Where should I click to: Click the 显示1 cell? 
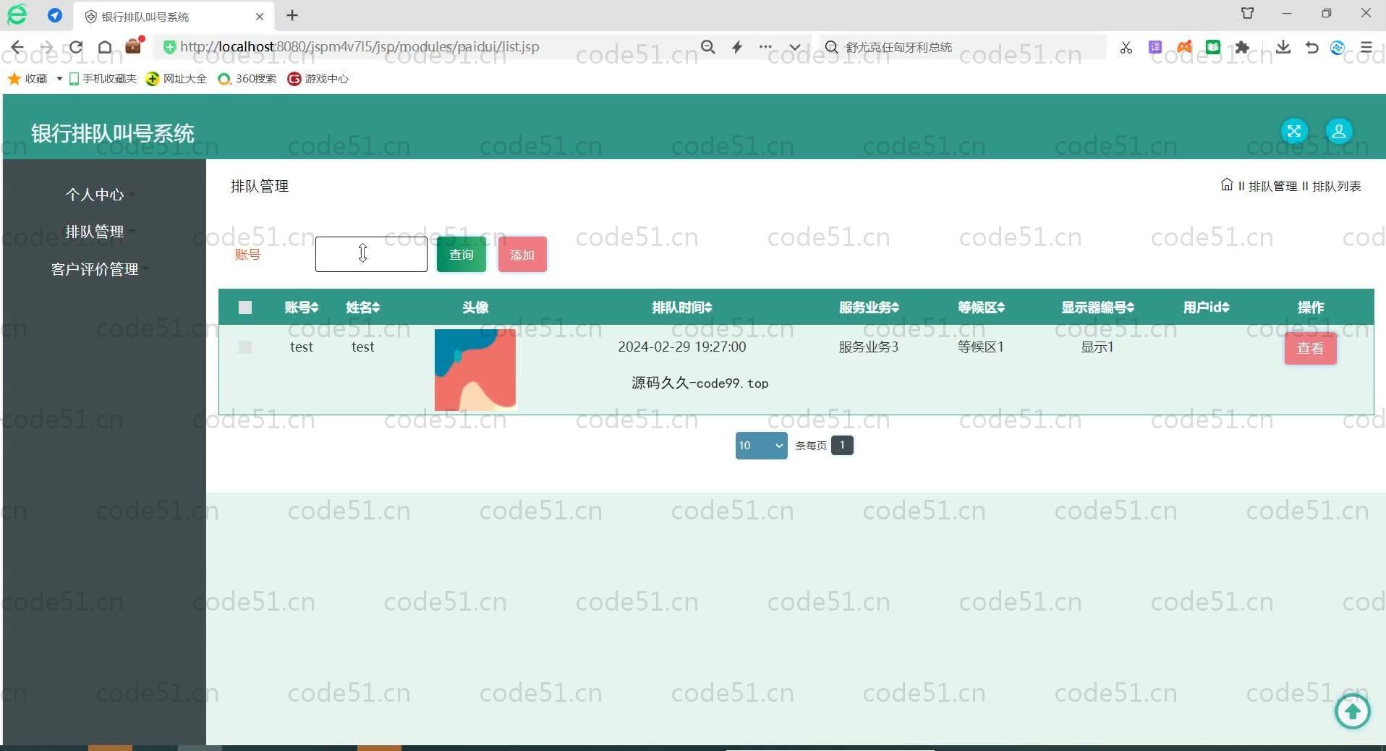pyautogui.click(x=1097, y=347)
